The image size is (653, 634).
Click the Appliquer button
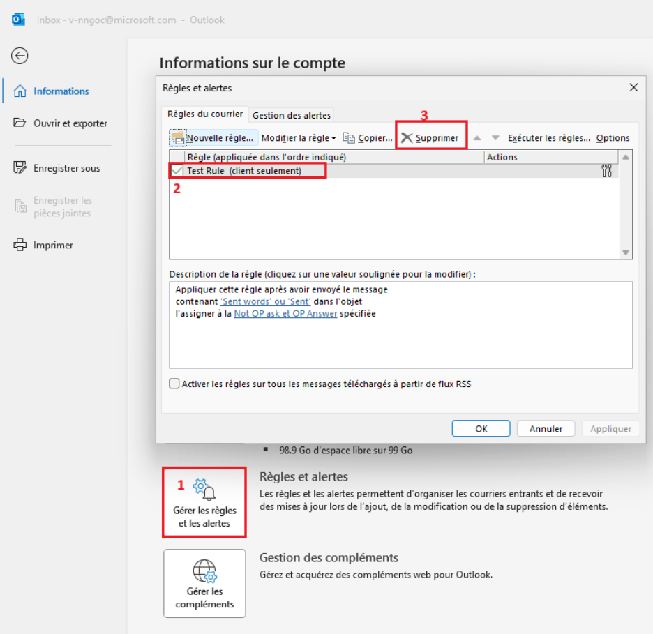pyautogui.click(x=610, y=428)
